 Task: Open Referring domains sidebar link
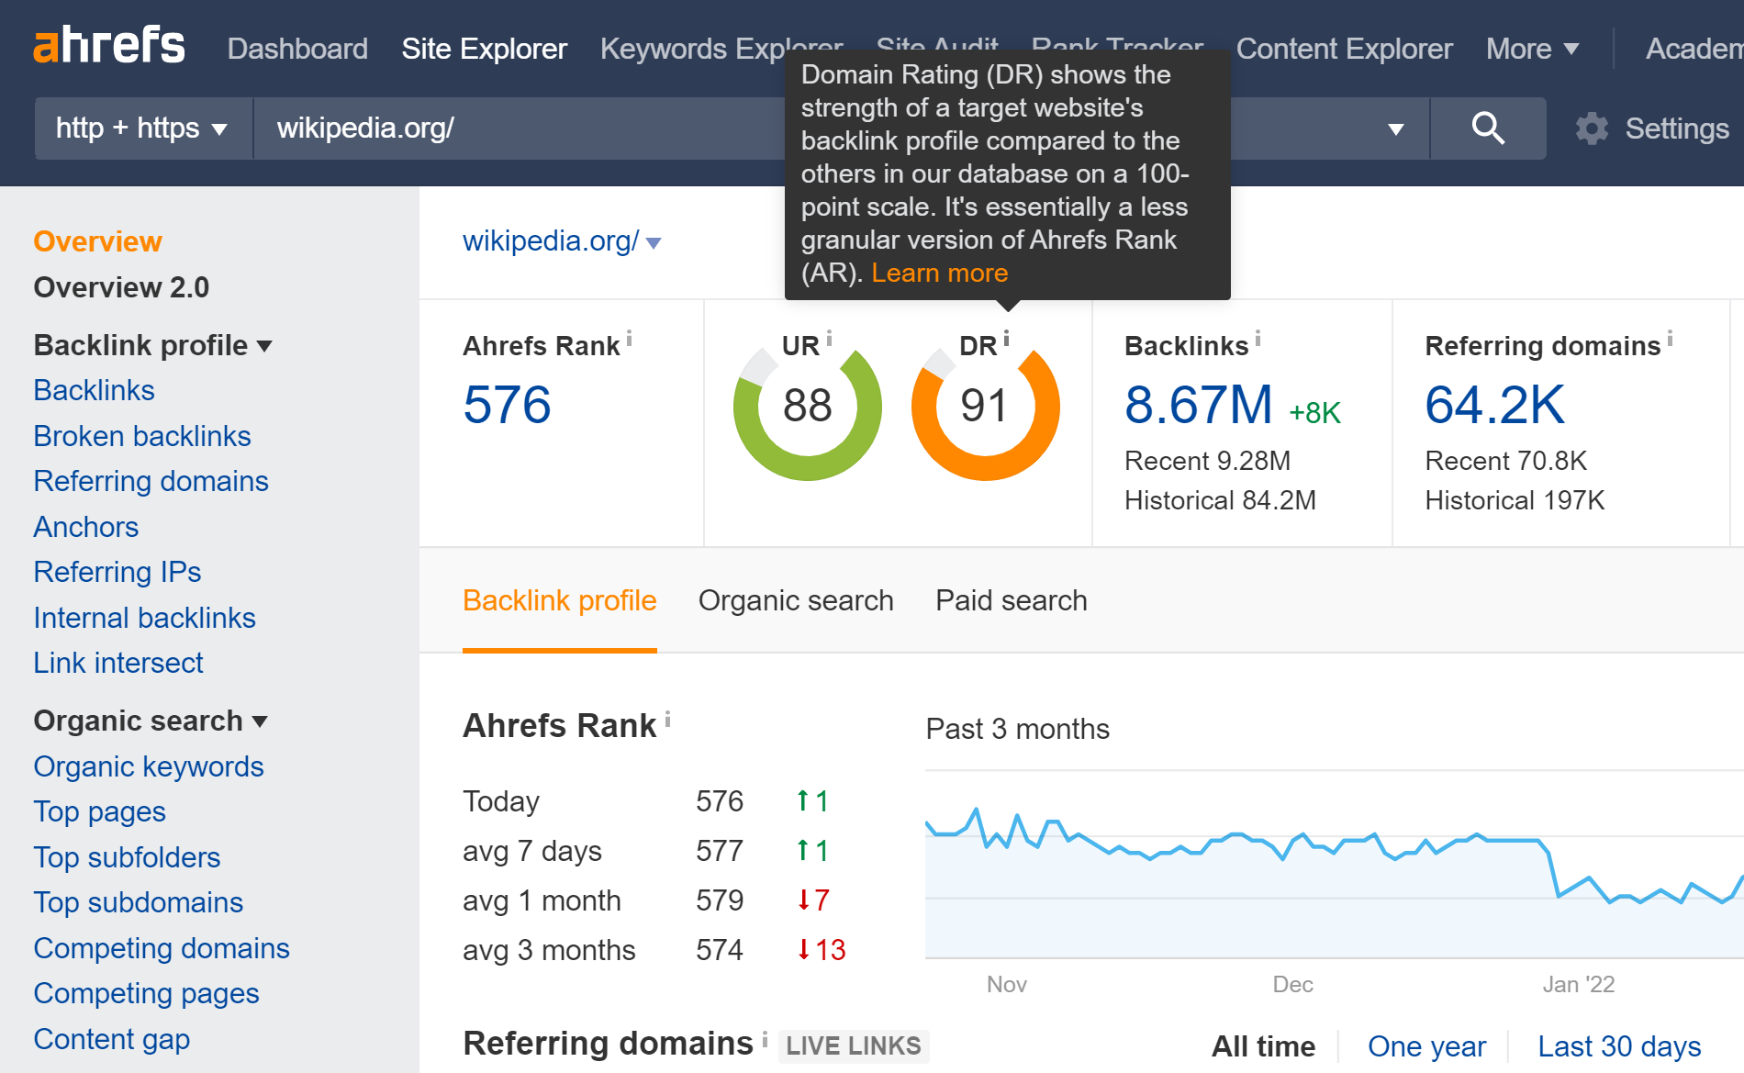tap(151, 481)
